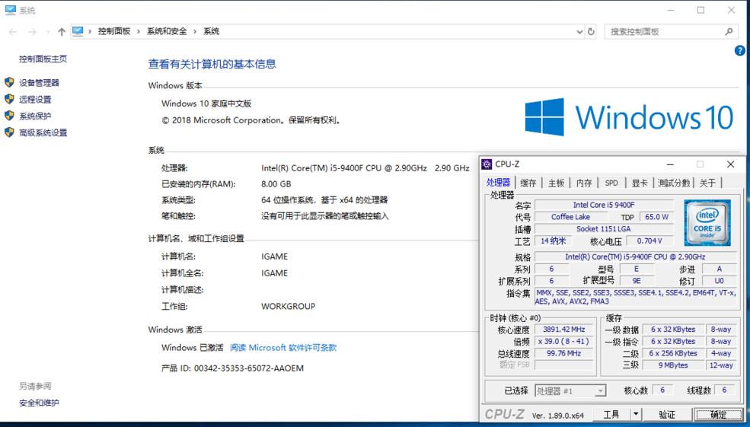Open help with the blue question mark
The image size is (750, 427).
pyautogui.click(x=739, y=51)
